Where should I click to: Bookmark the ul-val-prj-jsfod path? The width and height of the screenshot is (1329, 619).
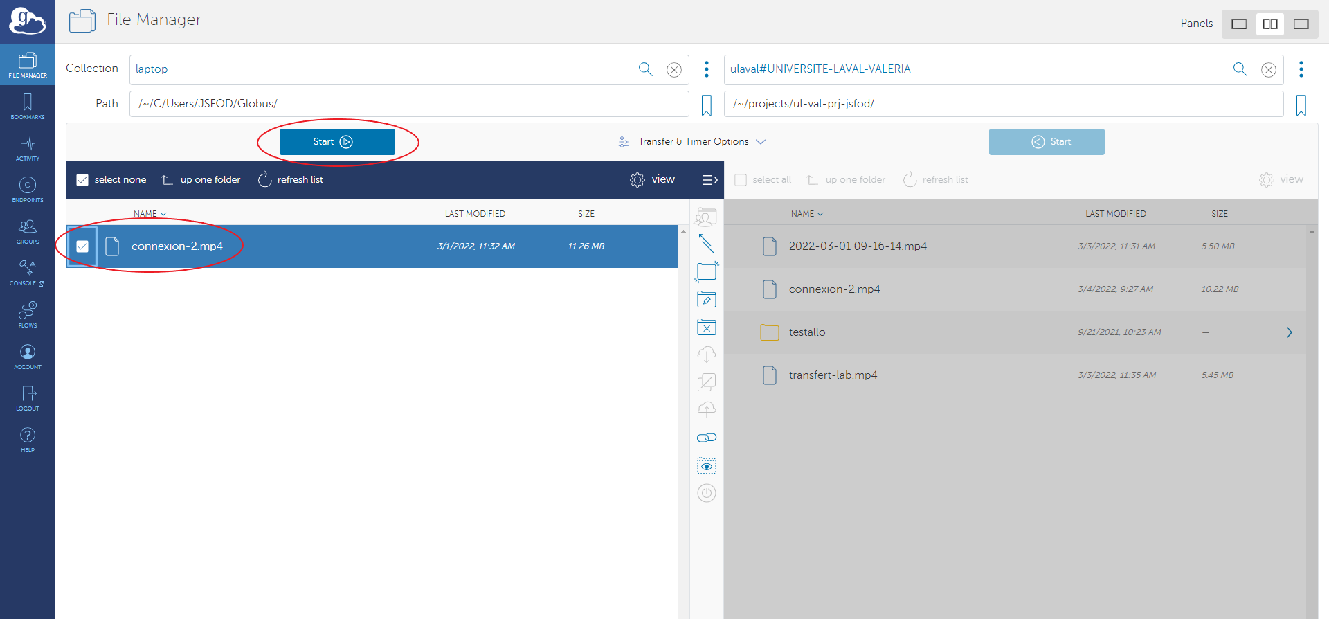point(1301,106)
